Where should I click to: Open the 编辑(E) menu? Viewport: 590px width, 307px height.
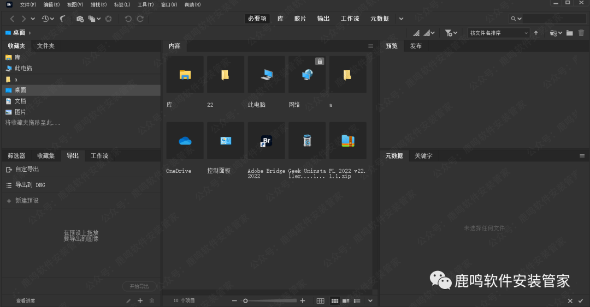(x=51, y=5)
